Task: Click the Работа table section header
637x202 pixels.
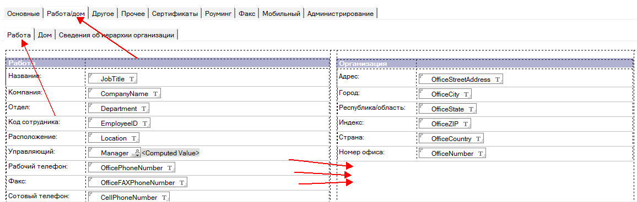Action: 21,63
